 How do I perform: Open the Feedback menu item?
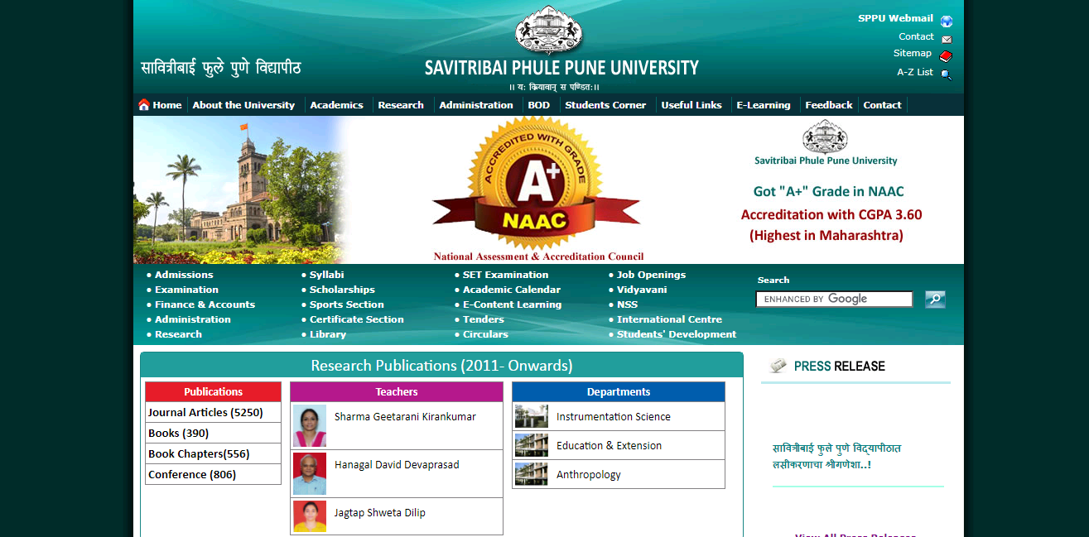pos(828,105)
